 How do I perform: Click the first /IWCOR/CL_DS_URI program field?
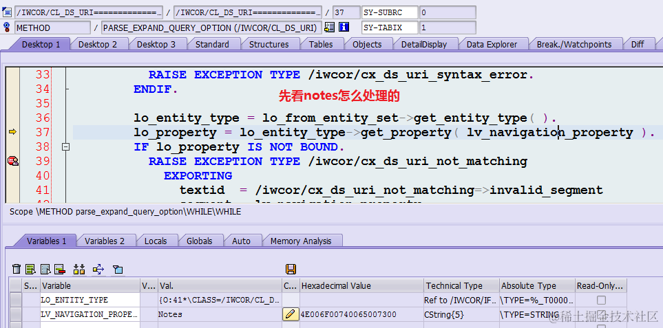coord(88,12)
